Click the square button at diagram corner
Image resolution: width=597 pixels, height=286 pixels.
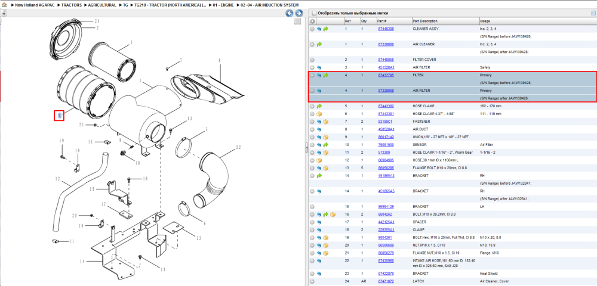[298, 21]
